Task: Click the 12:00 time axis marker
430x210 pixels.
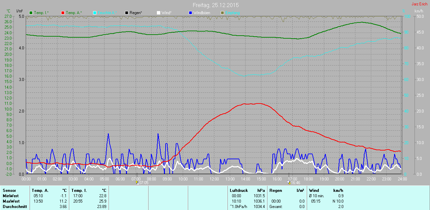Action: [214, 179]
